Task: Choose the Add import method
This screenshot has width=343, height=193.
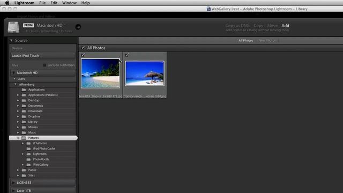Action: pyautogui.click(x=285, y=26)
